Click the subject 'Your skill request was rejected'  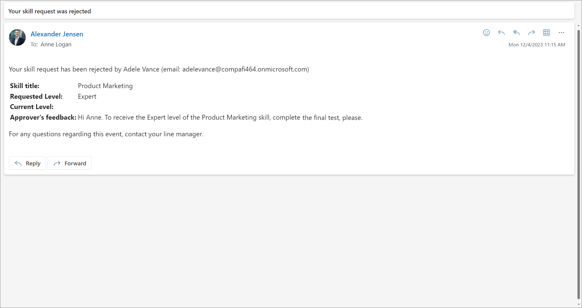50,12
